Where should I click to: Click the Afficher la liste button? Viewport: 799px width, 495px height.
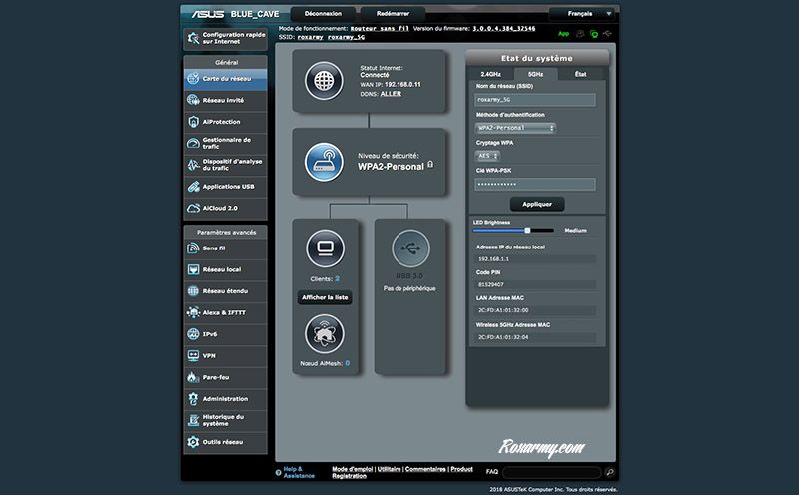coord(325,297)
